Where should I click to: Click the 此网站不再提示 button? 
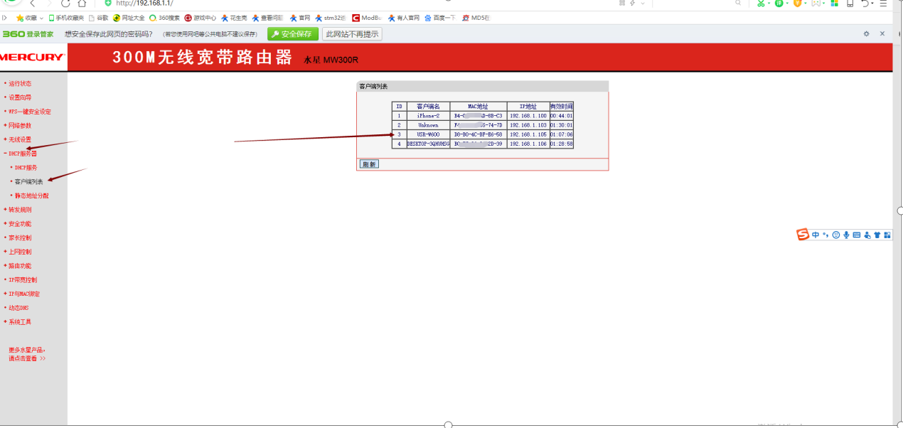[x=351, y=34]
